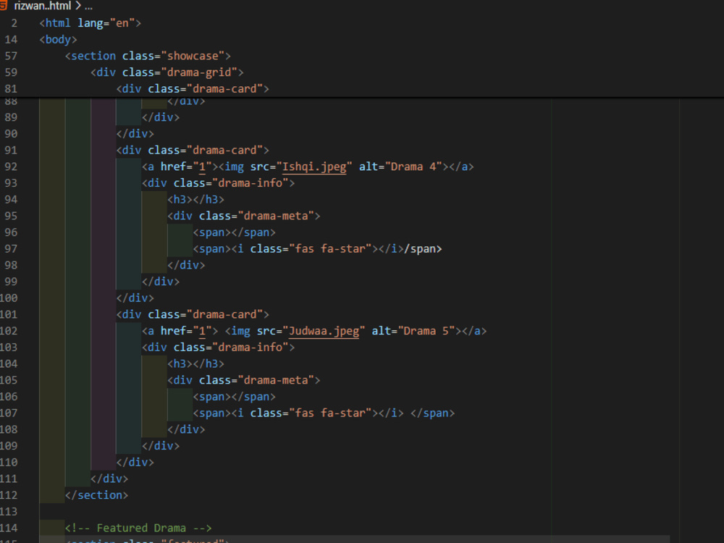The image size is (724, 543).
Task: Click href value "1" on line 102
Action: 202,331
